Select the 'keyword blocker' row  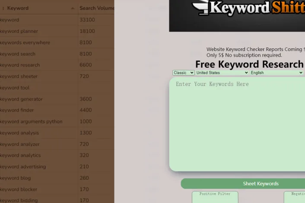click(x=57, y=189)
